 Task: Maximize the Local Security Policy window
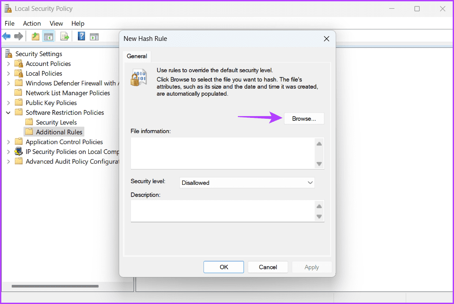click(417, 9)
